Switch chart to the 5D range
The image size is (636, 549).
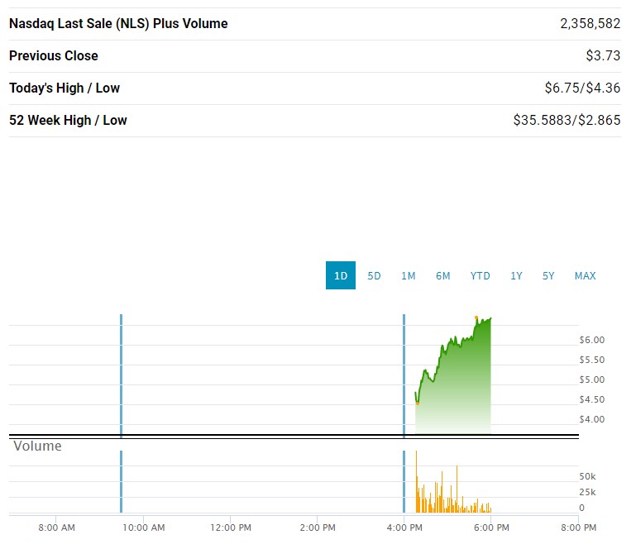374,275
